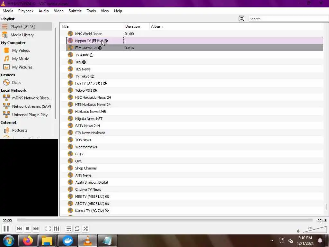This screenshot has width=329, height=247.
Task: Select Shop Channel playlist row
Action: 194,168
